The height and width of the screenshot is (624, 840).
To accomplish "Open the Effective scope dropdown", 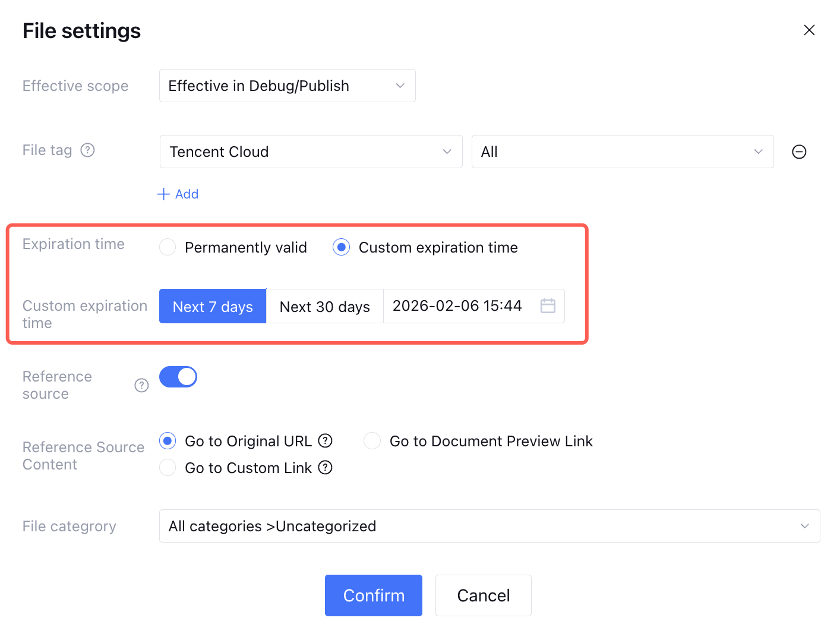I will click(x=287, y=86).
